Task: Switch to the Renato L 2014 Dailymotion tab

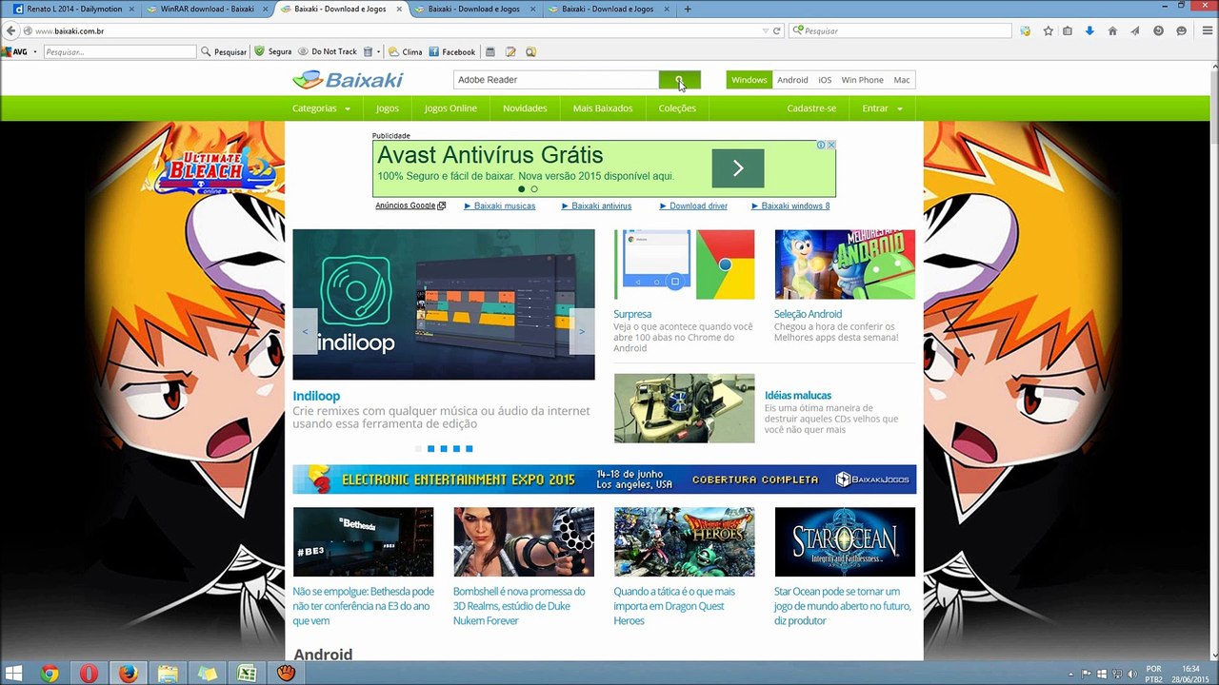Action: [75, 9]
